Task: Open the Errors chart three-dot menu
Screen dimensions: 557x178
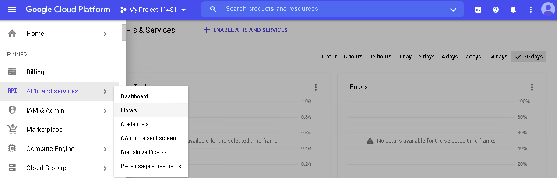Action: [x=532, y=87]
